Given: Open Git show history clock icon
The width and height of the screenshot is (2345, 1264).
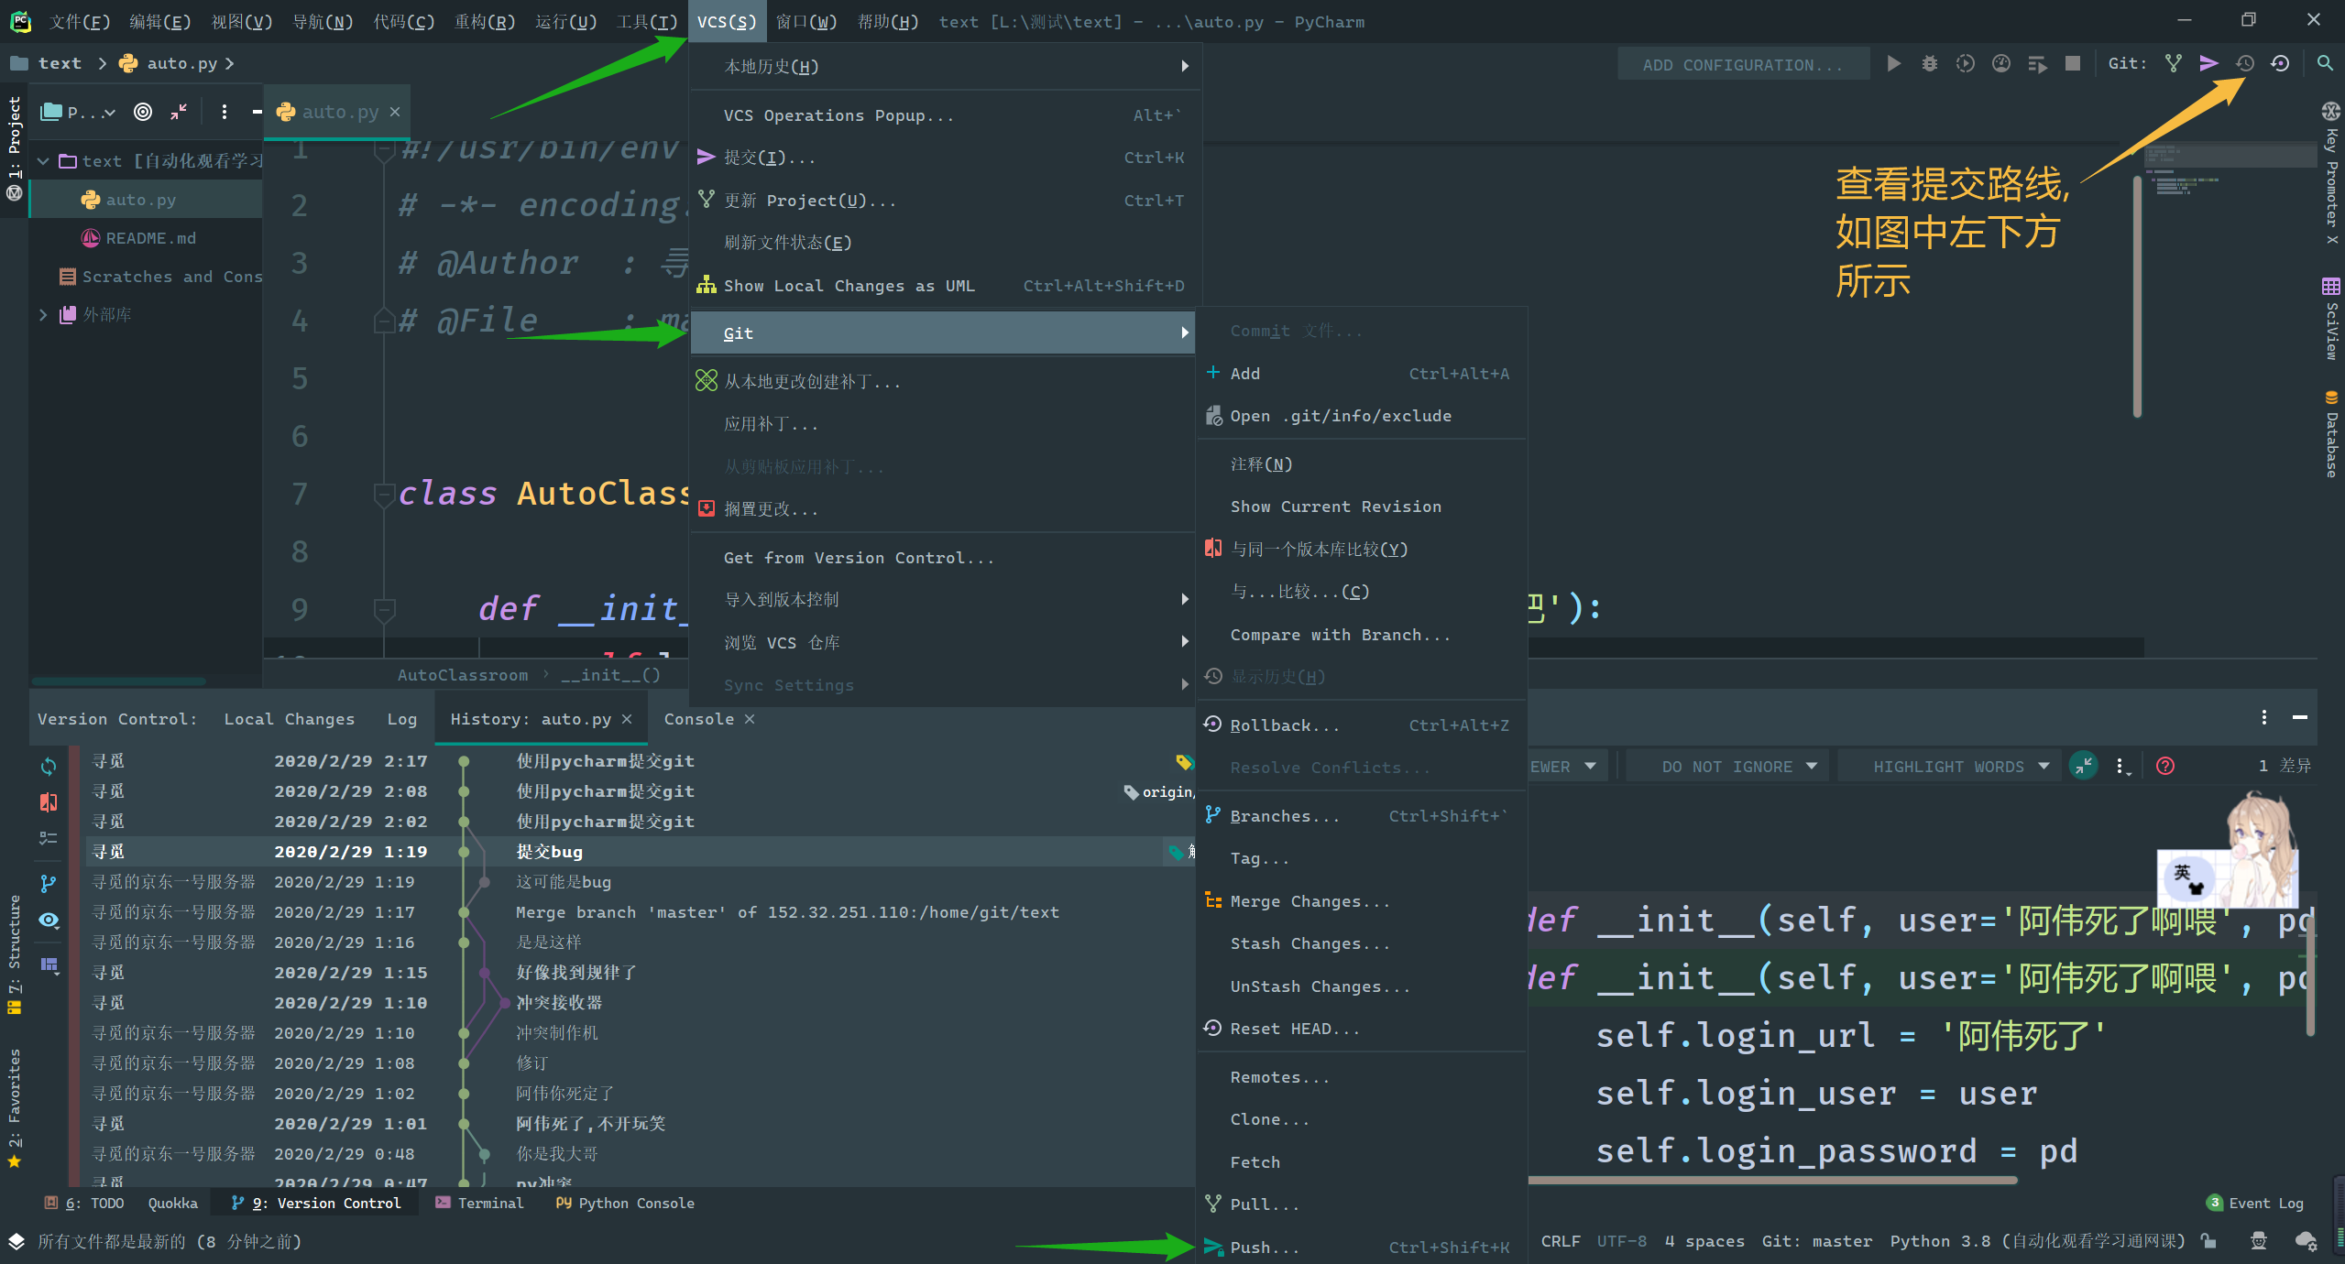Looking at the screenshot, I should [2245, 63].
